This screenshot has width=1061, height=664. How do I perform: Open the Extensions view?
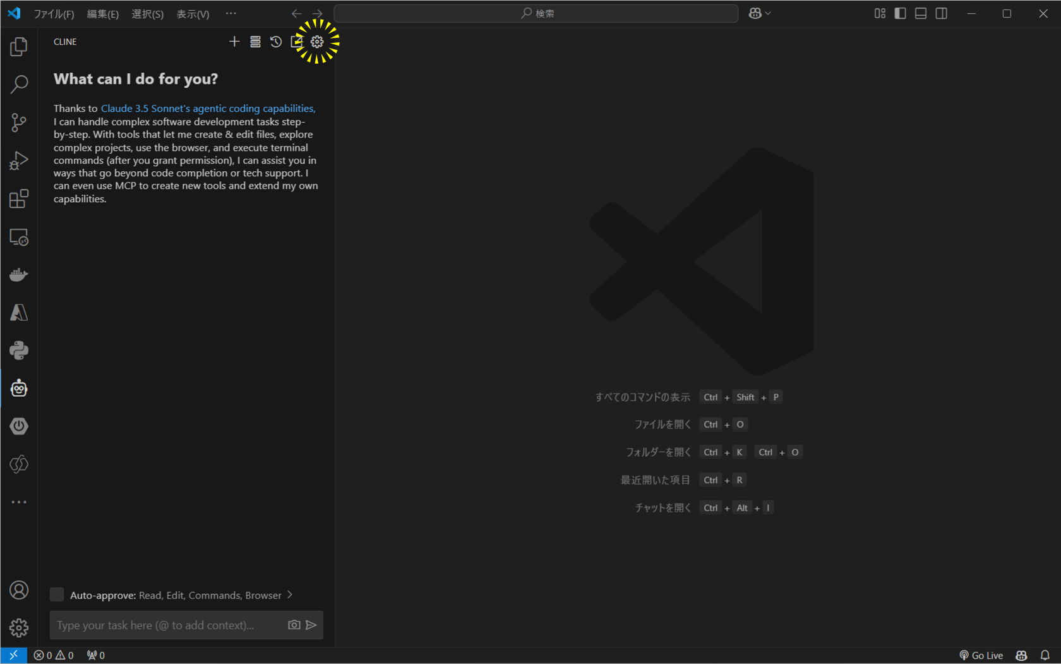[x=19, y=199]
